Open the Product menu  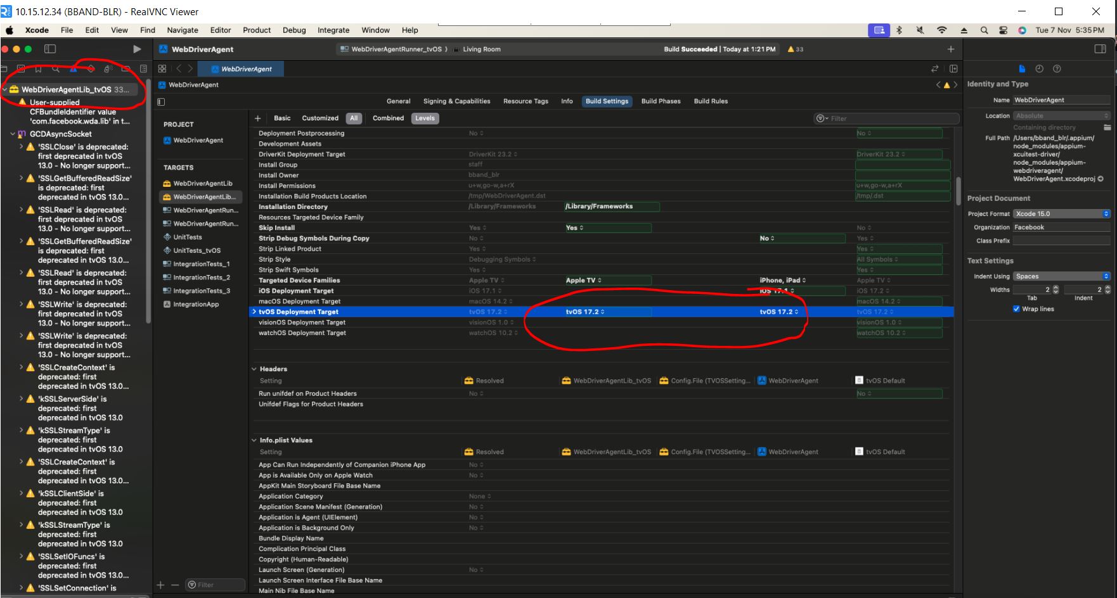[257, 30]
